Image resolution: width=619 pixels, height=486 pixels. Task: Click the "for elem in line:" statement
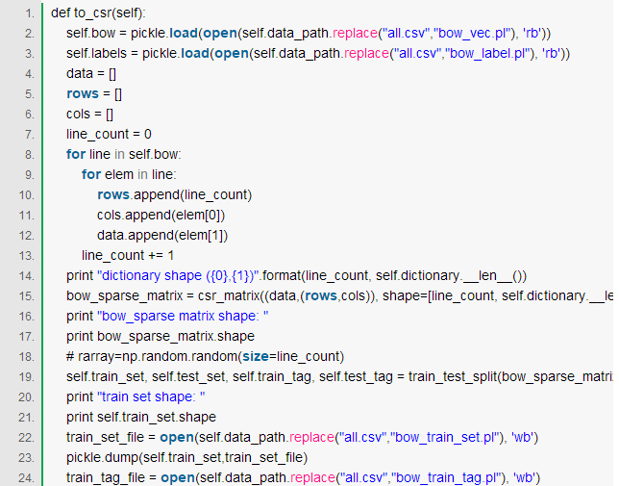(x=129, y=174)
